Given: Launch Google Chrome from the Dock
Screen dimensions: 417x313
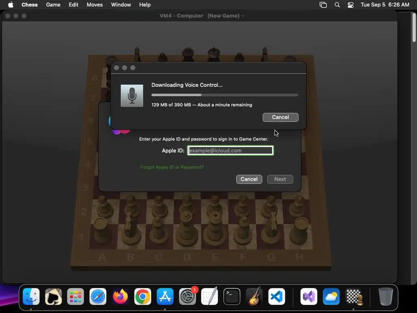Looking at the screenshot, I should point(143,297).
